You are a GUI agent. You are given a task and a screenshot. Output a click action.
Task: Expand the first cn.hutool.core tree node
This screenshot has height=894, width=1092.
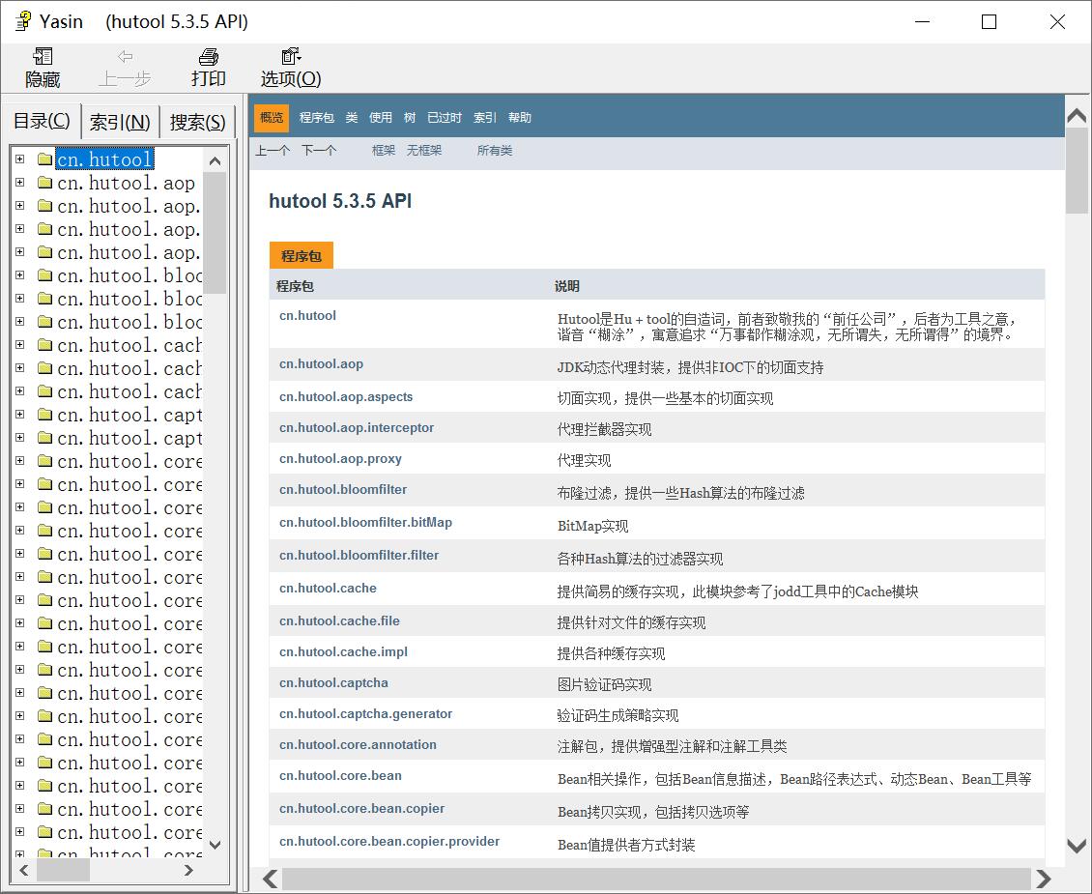coord(19,461)
